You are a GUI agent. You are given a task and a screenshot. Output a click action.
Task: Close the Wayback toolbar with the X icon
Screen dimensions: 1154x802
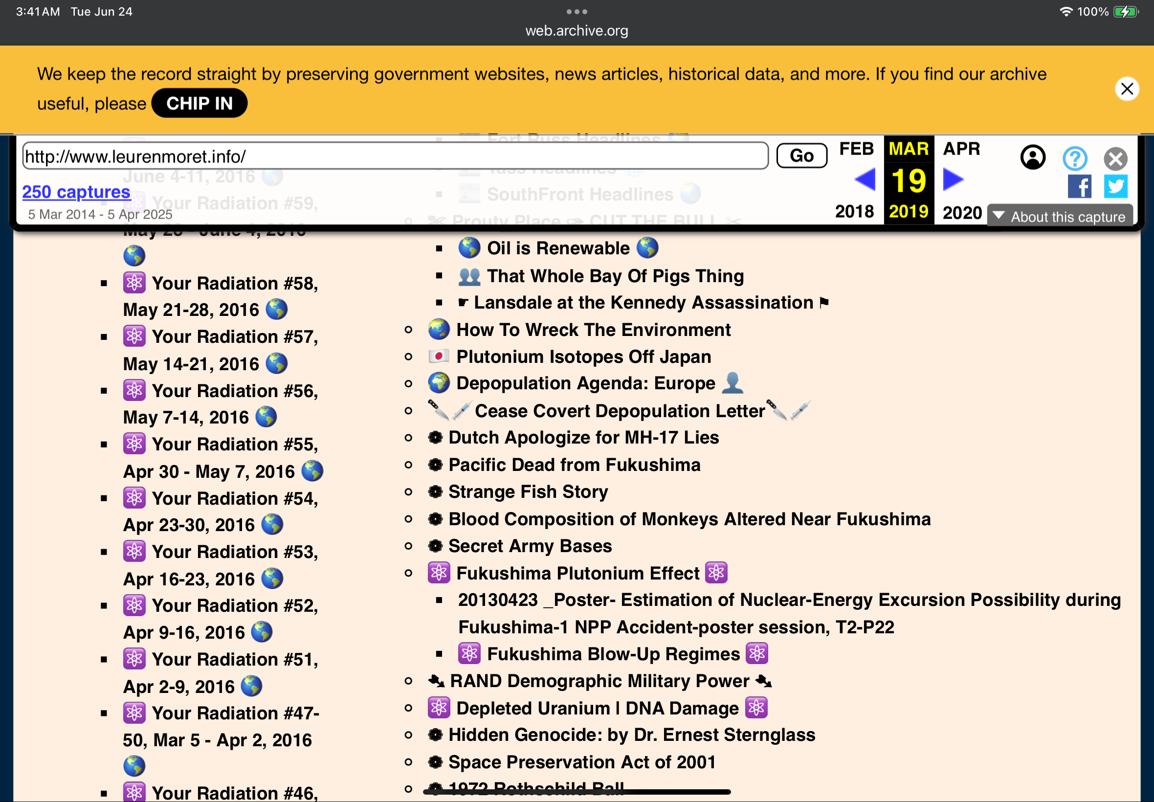point(1115,159)
